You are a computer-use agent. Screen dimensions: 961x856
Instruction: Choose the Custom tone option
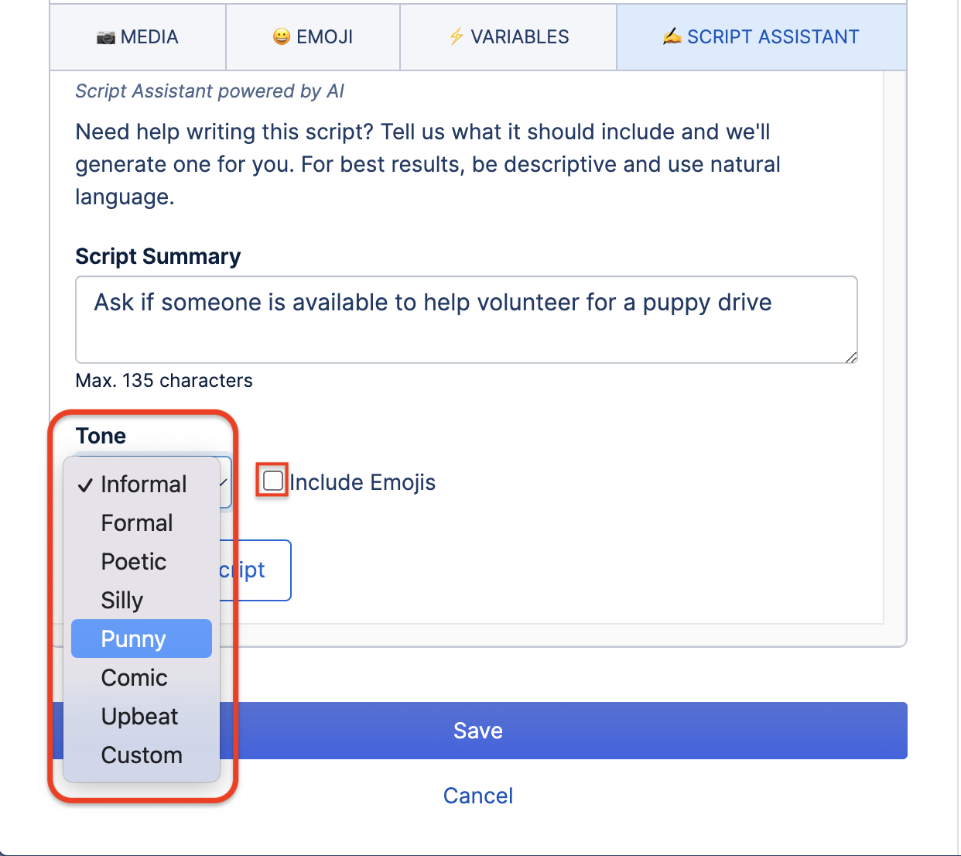142,755
